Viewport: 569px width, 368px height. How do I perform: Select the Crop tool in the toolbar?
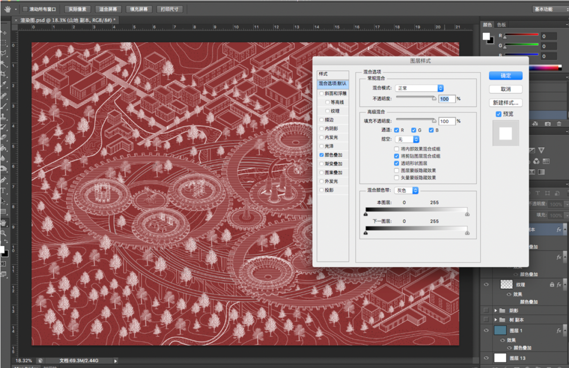pos(4,73)
